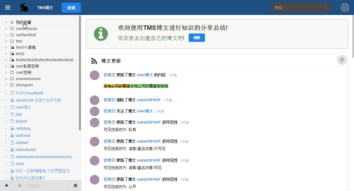Click the sidebar vertical scrollbar
The image size is (354, 191).
coord(80,73)
